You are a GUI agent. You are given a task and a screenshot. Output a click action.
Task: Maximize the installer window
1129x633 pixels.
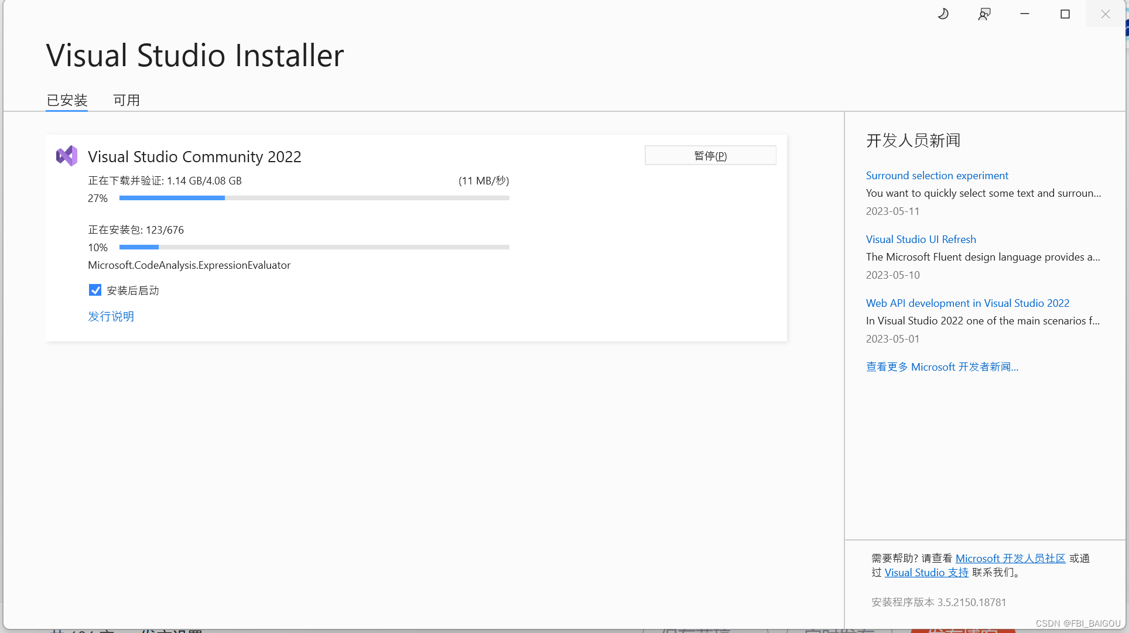click(x=1065, y=14)
